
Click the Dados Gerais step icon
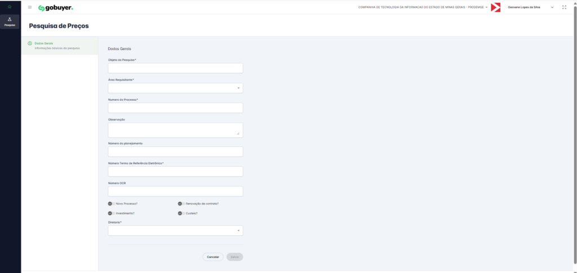click(x=29, y=43)
